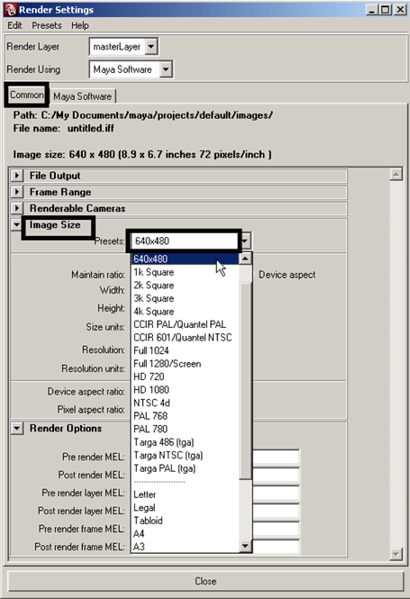410x599 pixels.
Task: Click the Close button
Action: (205, 581)
